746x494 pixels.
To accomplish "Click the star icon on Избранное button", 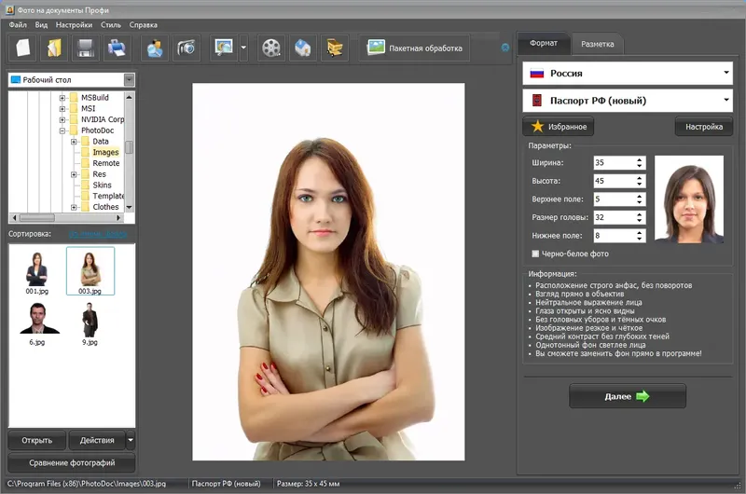I will click(x=537, y=126).
